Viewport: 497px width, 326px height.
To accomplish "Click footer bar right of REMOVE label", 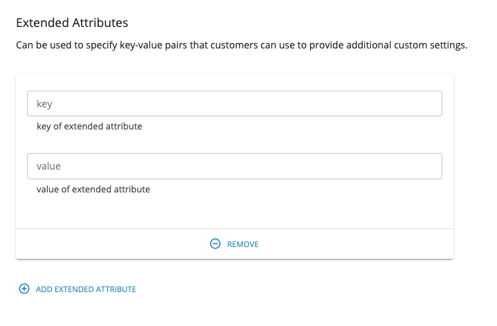I will point(356,244).
